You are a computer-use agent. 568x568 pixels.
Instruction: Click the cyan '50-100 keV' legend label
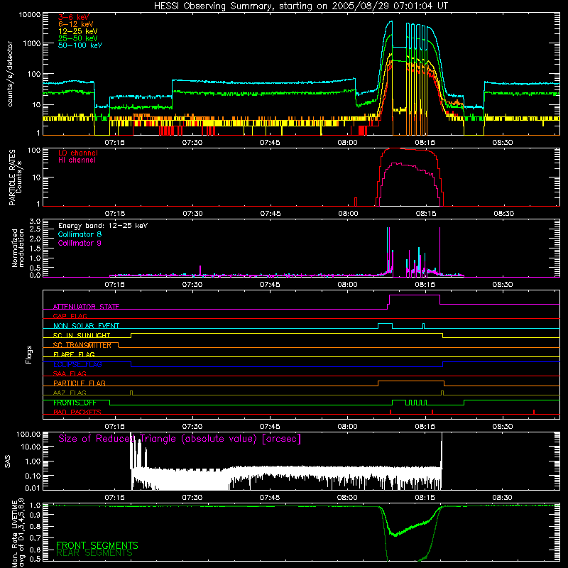(80, 45)
